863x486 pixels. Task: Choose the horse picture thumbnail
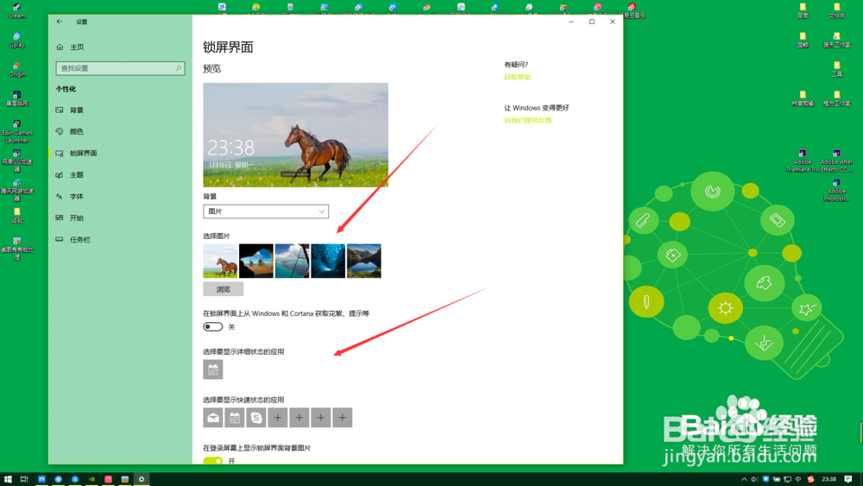220,261
